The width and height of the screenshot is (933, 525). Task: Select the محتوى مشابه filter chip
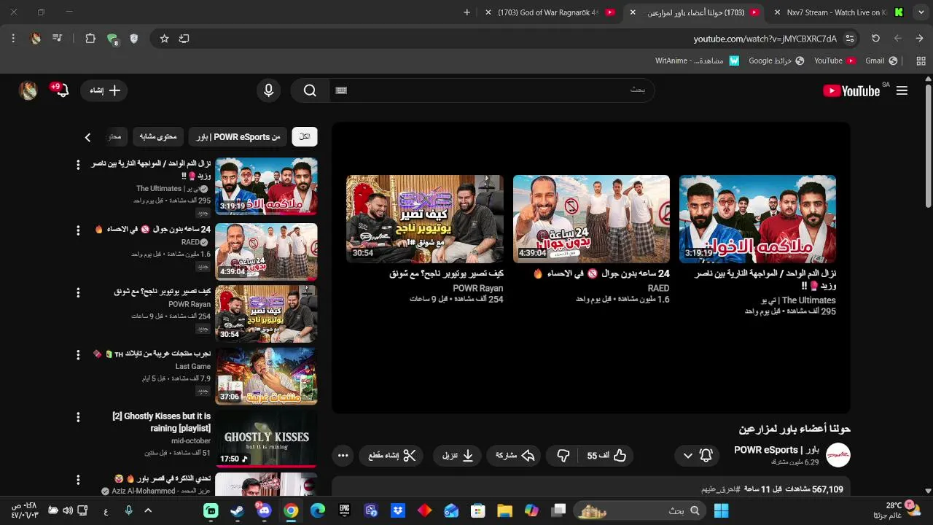(158, 136)
